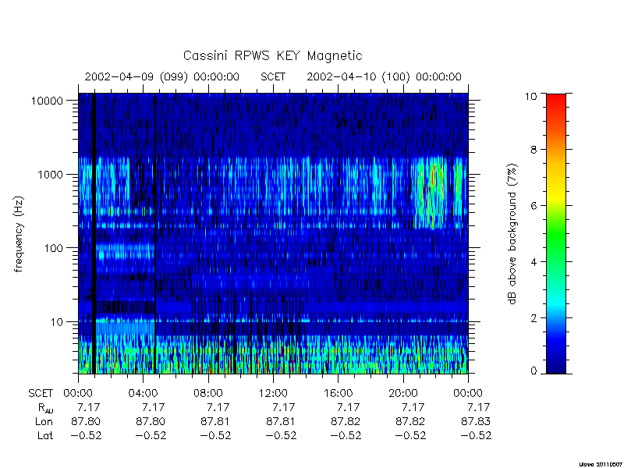Click the "04:00" time axis label
This screenshot has width=624, height=468.
(x=143, y=394)
